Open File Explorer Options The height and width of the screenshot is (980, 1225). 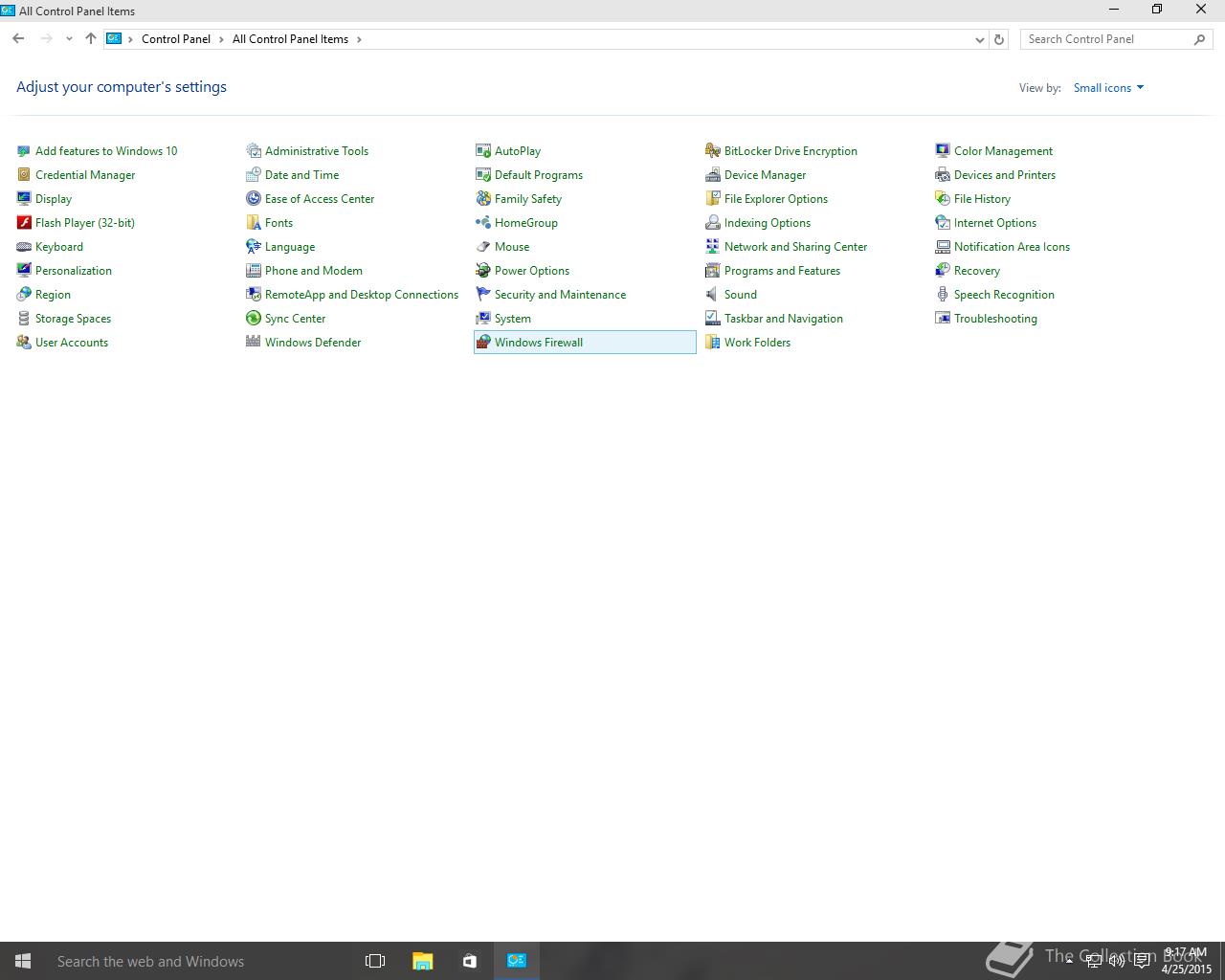pos(776,199)
